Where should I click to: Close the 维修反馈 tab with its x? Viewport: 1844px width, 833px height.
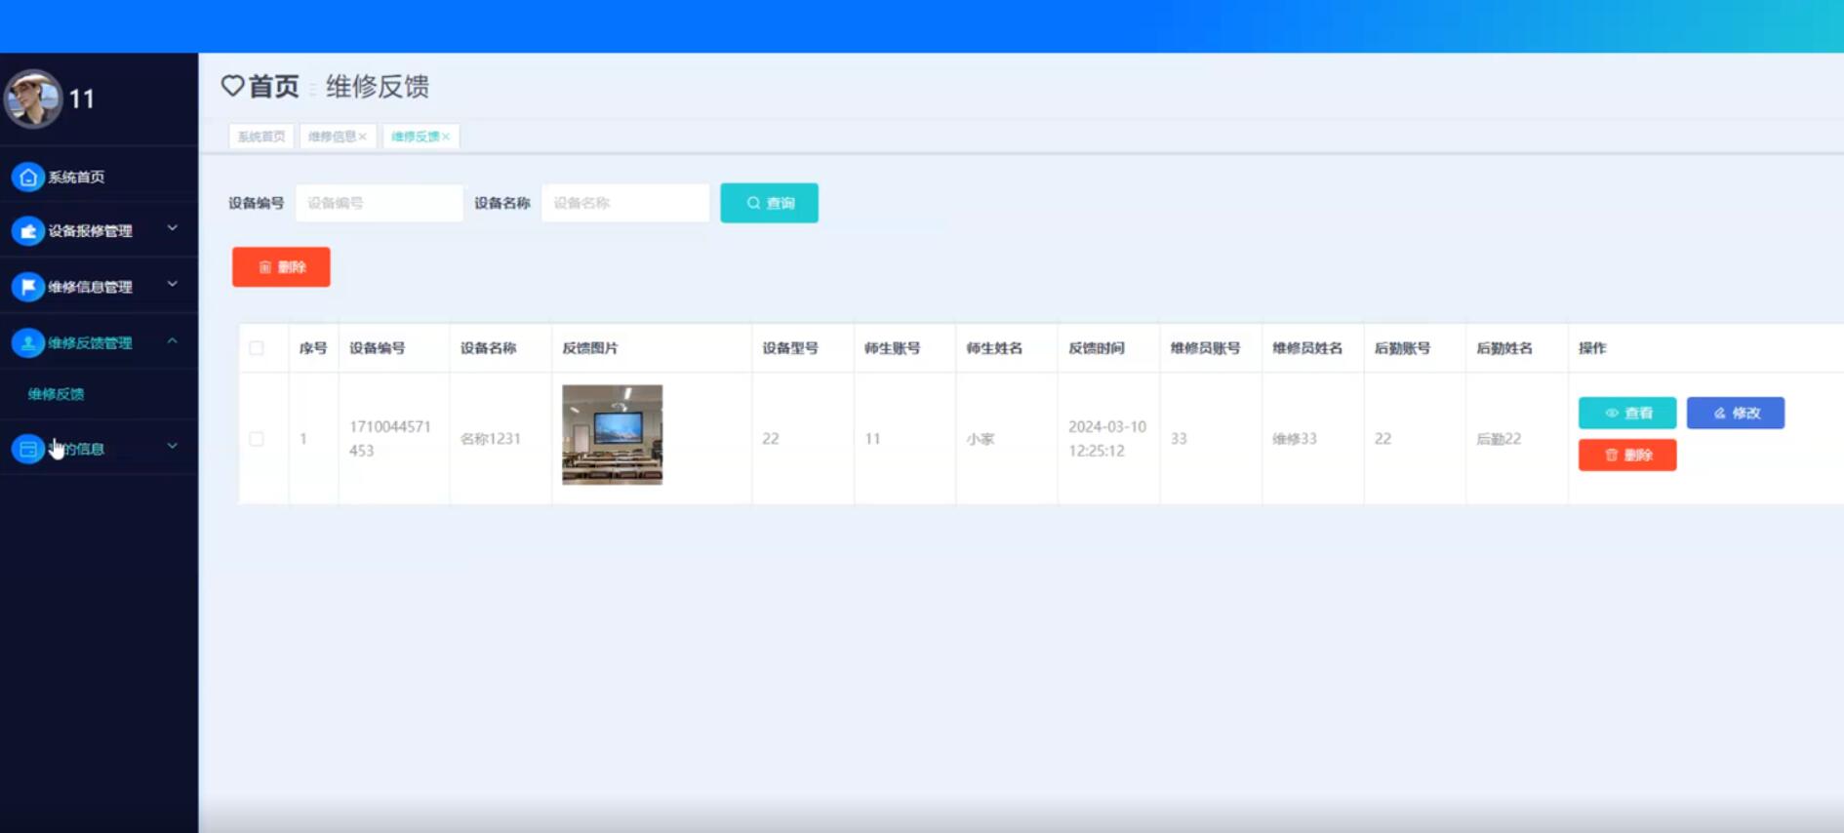tap(446, 137)
